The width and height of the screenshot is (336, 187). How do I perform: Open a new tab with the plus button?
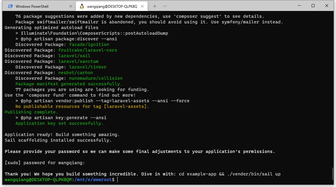(155, 6)
